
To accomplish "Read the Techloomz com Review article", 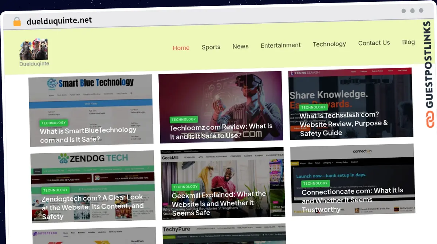I will [221, 131].
